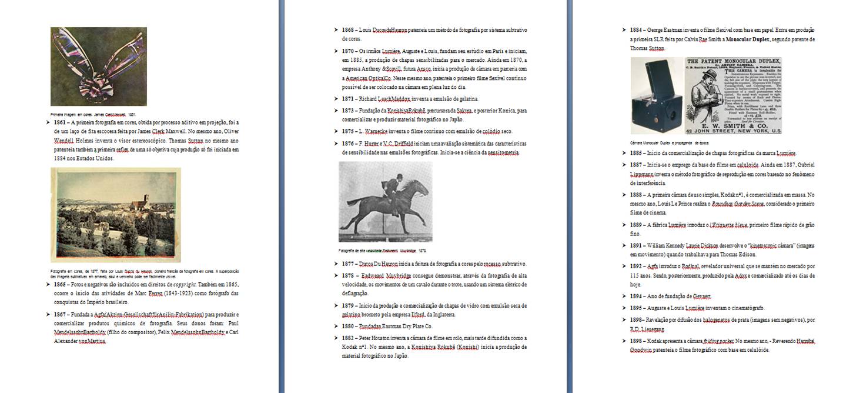Click the year heading '1882'
The width and height of the screenshot is (853, 393).
pyautogui.click(x=348, y=338)
